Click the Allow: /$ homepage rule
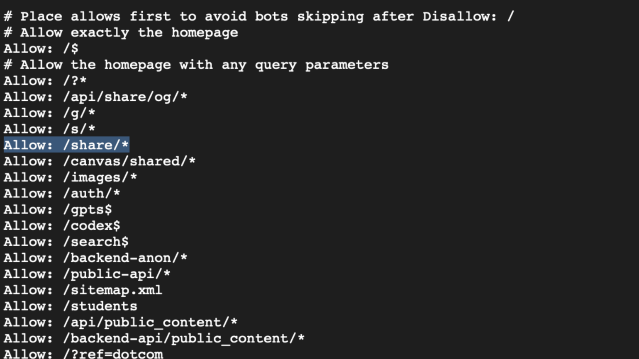 coord(41,49)
